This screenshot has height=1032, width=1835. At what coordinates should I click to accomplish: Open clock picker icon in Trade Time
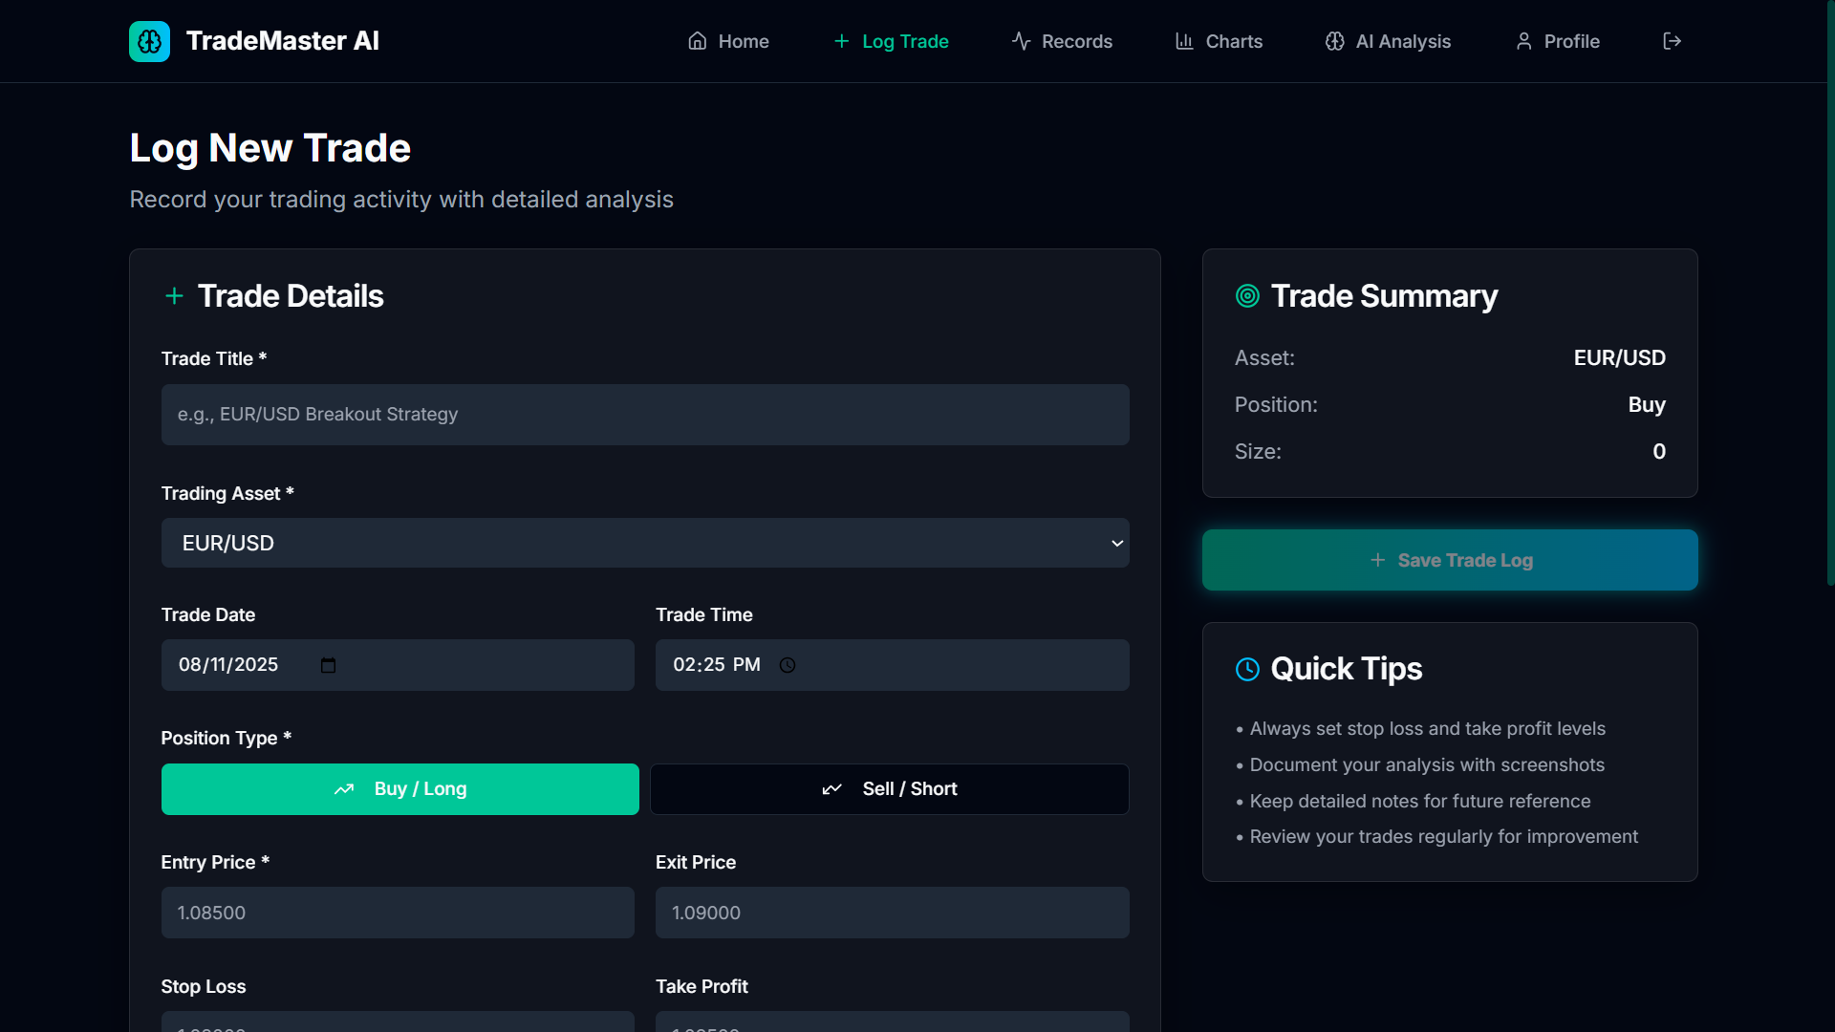[x=788, y=665]
